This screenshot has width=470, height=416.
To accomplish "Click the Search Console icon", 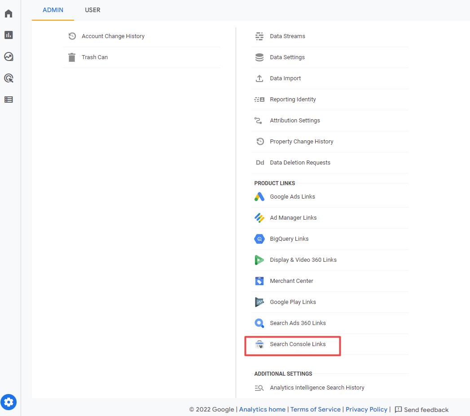I will (x=259, y=344).
